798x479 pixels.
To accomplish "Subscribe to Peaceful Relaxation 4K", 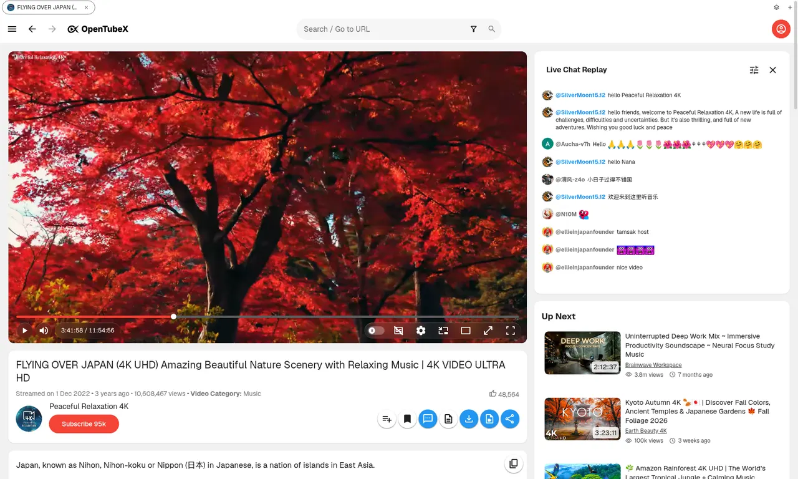I will tap(84, 424).
